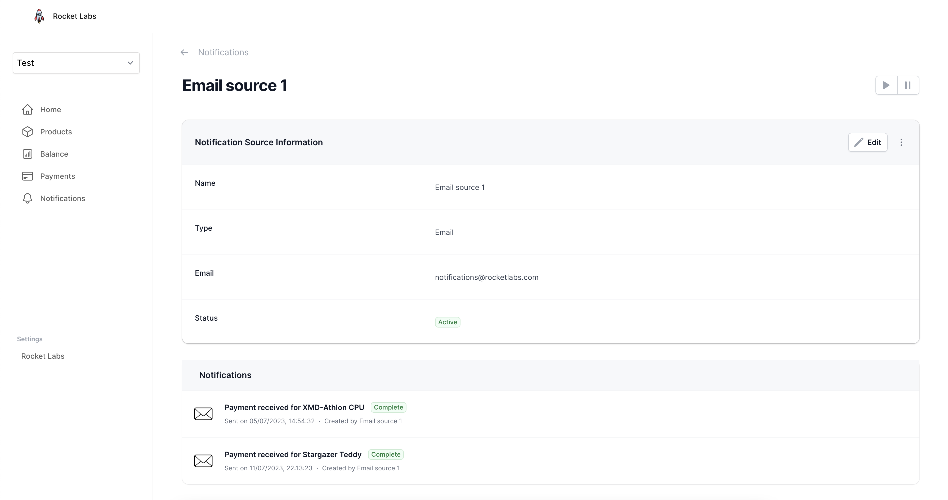Image resolution: width=948 pixels, height=500 pixels.
Task: Open the Test environment dropdown
Action: pyautogui.click(x=76, y=63)
